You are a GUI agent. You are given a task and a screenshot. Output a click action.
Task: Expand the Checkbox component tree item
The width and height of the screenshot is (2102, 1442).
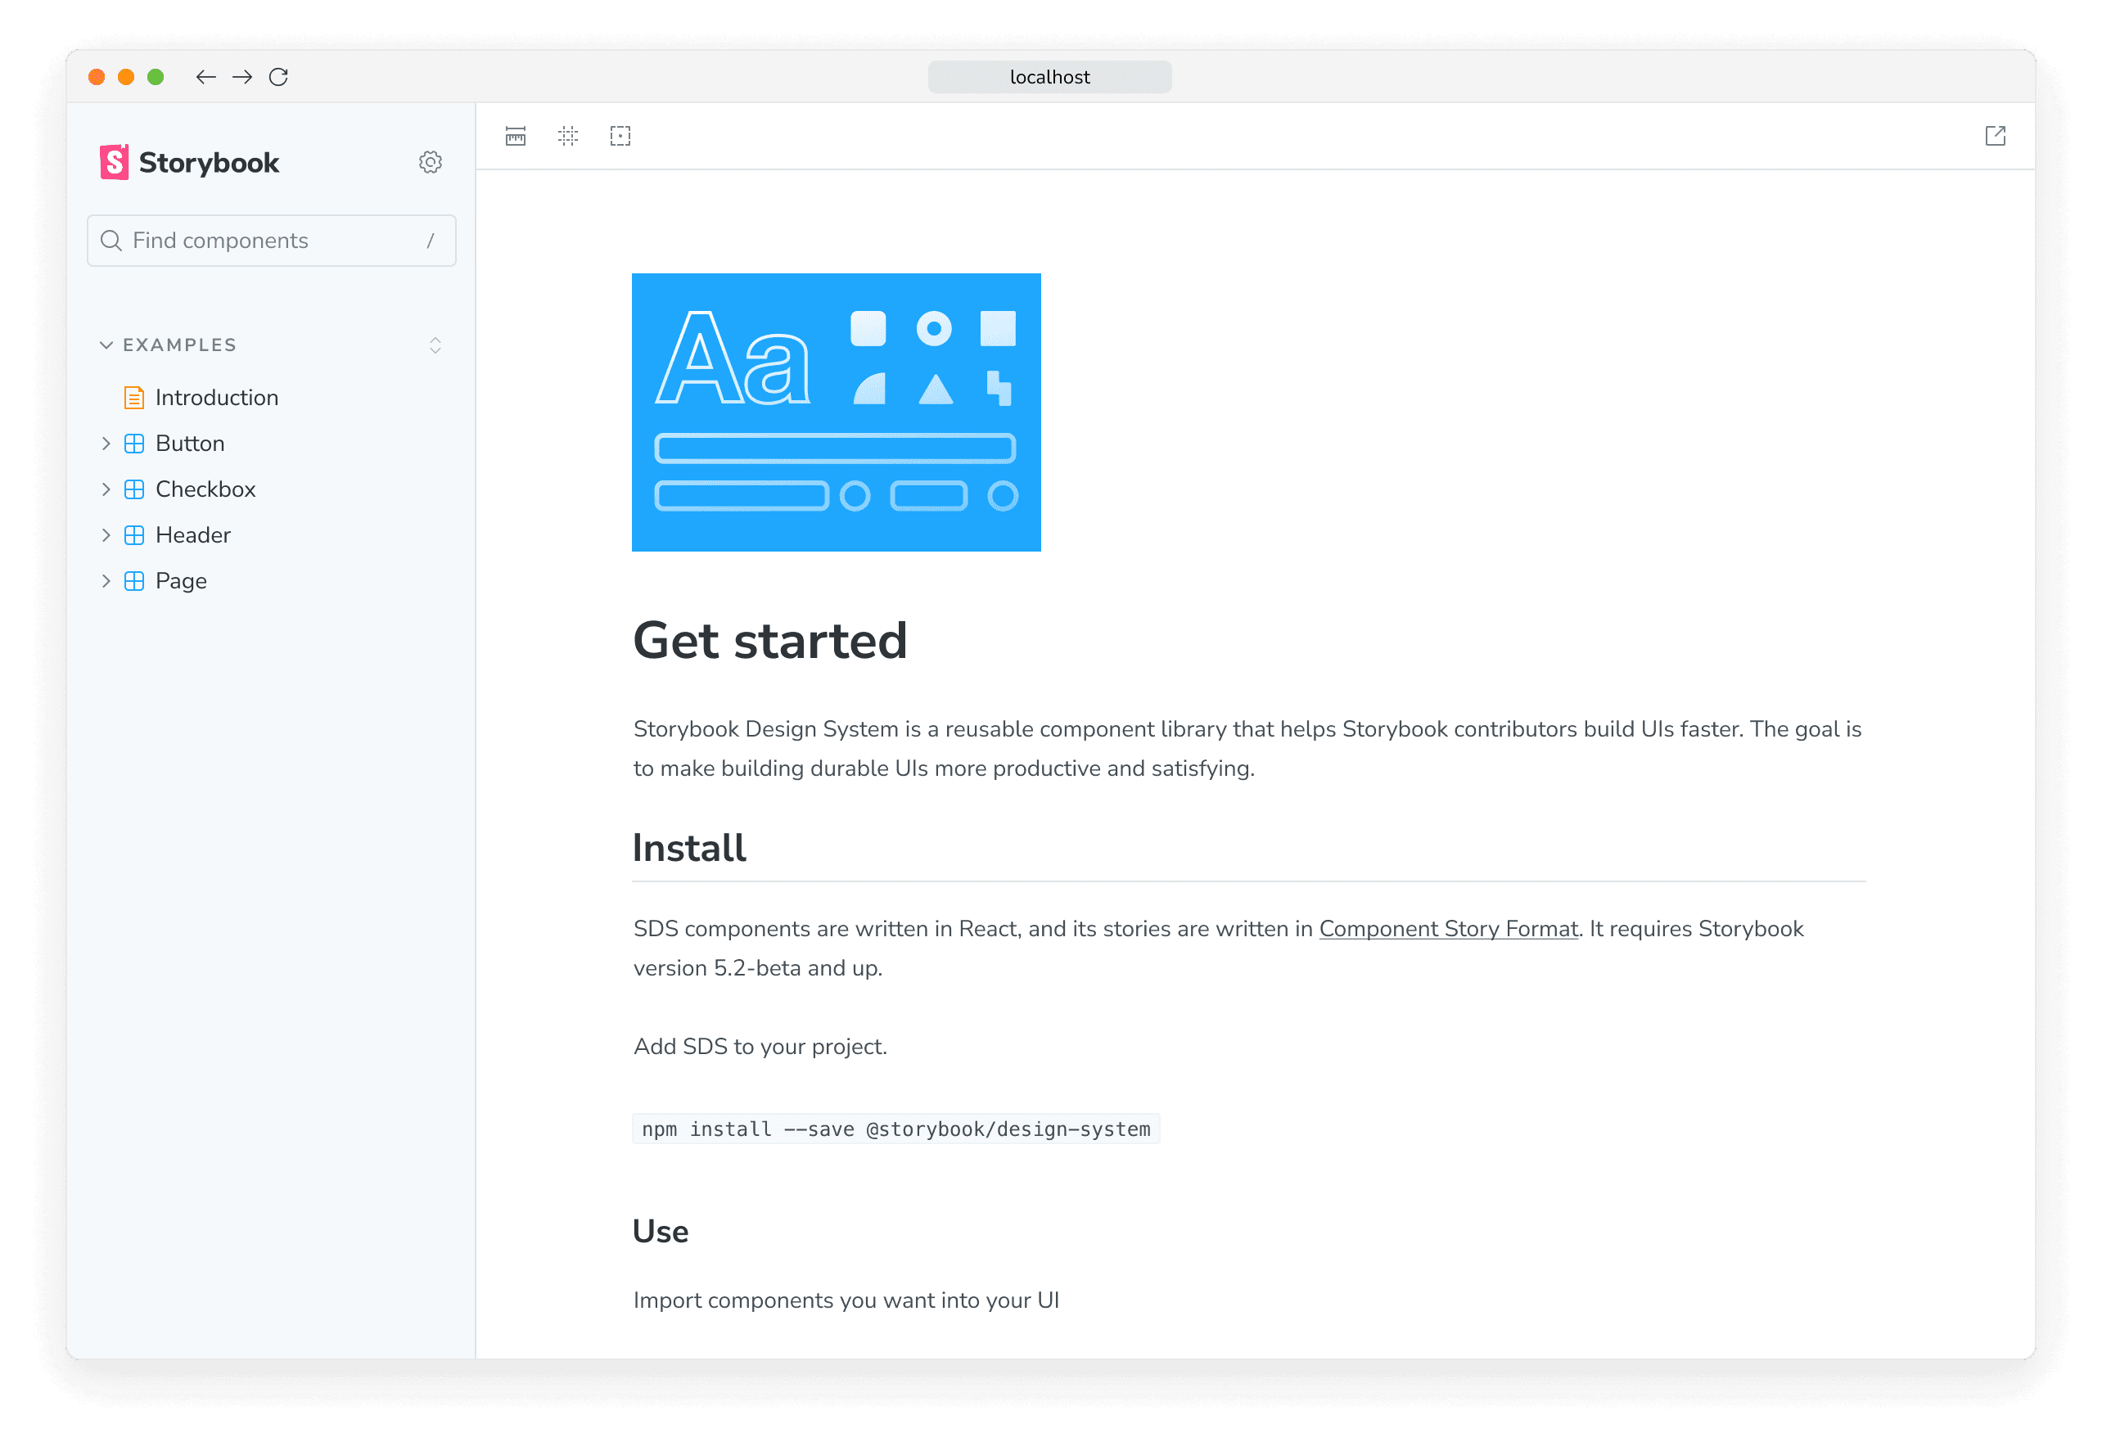click(107, 489)
